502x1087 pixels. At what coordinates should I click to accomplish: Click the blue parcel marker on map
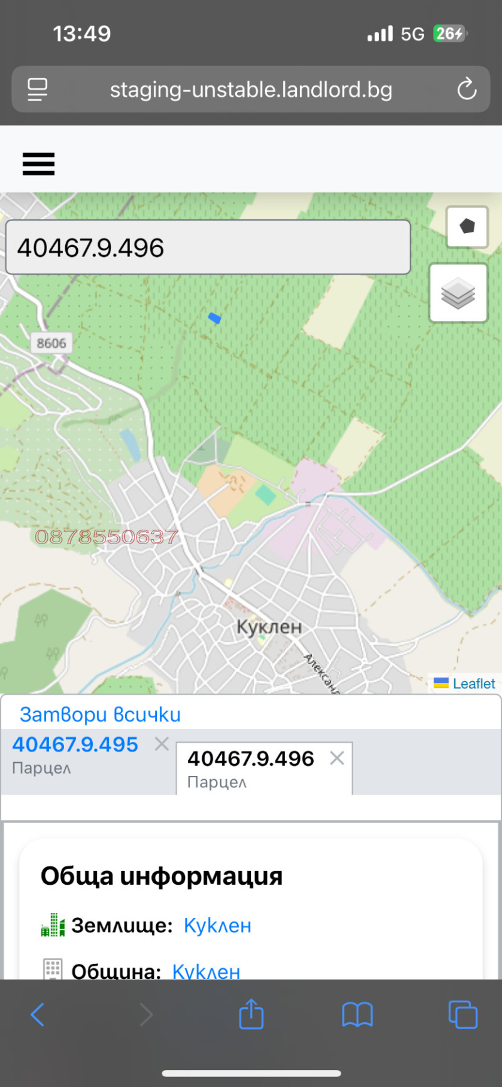point(215,319)
